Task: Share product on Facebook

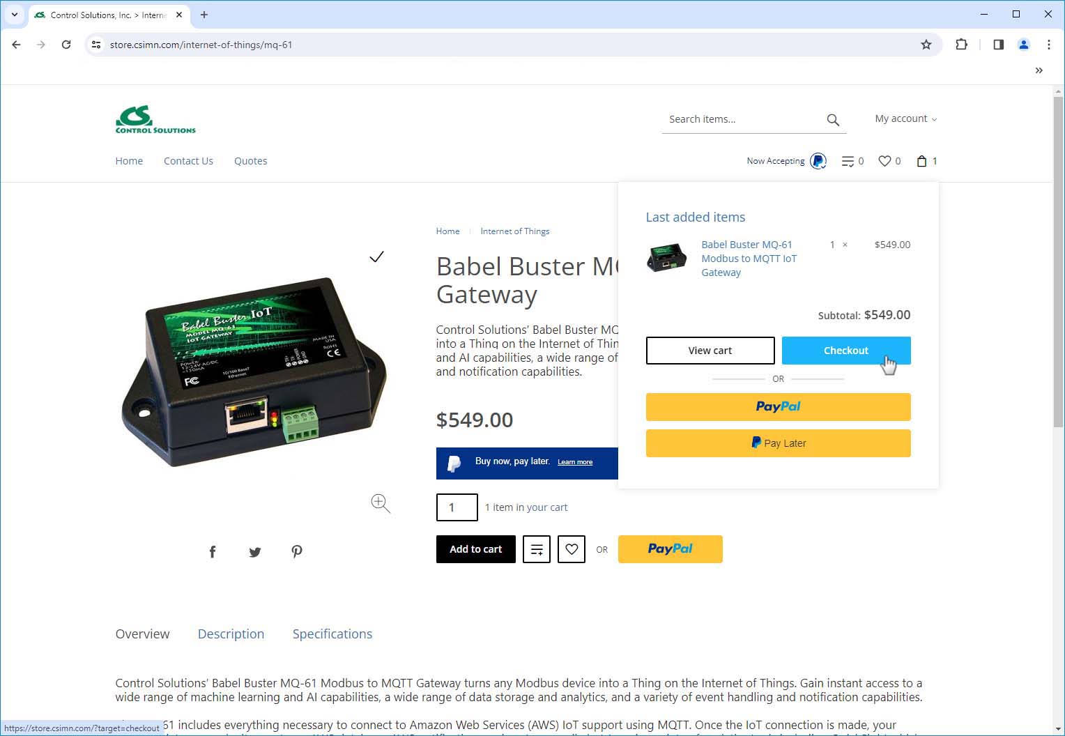Action: [213, 552]
